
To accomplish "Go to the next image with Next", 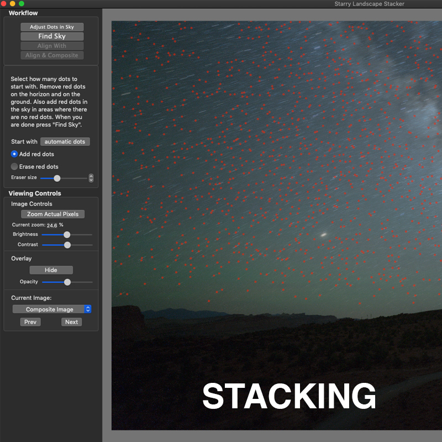I will click(71, 322).
